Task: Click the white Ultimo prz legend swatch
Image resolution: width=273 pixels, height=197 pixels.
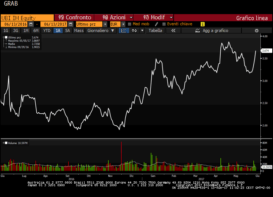Action: tap(6, 38)
